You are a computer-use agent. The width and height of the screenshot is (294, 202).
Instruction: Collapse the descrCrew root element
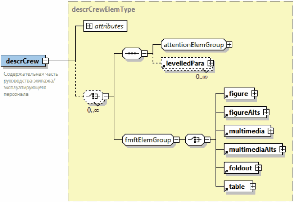(x=46, y=61)
